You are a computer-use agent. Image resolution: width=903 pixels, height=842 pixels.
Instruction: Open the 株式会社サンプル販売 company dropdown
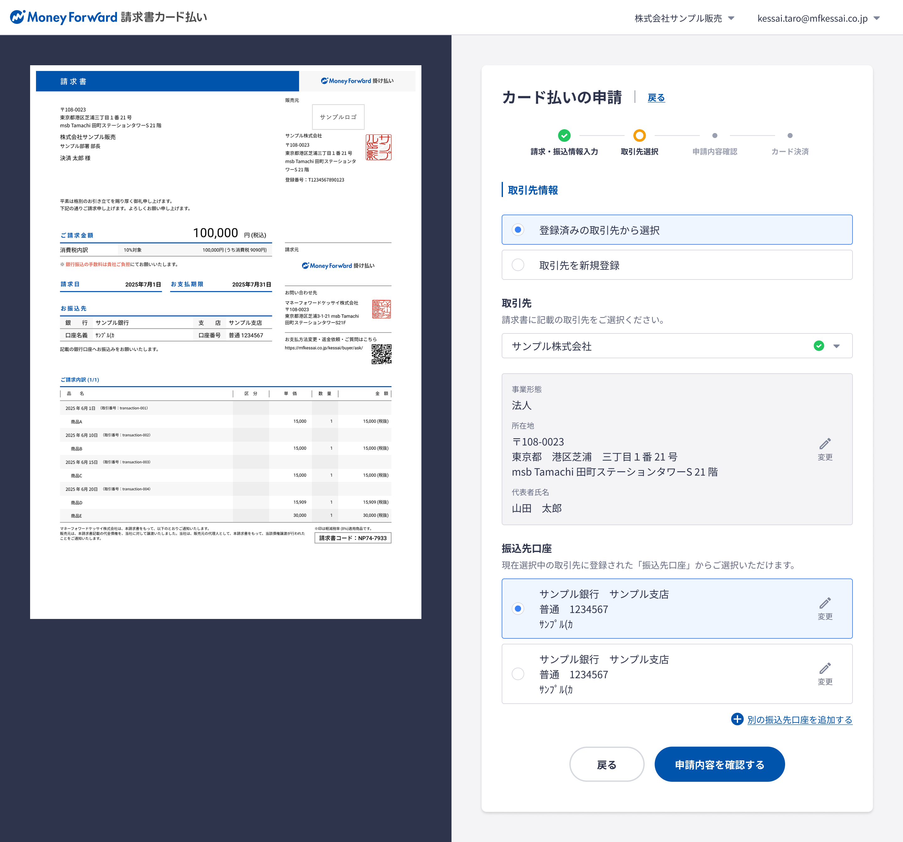coord(684,18)
